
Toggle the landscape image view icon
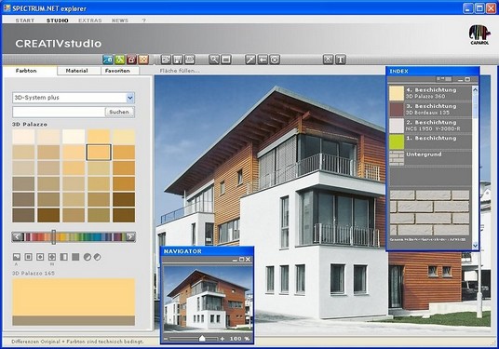pos(17,257)
